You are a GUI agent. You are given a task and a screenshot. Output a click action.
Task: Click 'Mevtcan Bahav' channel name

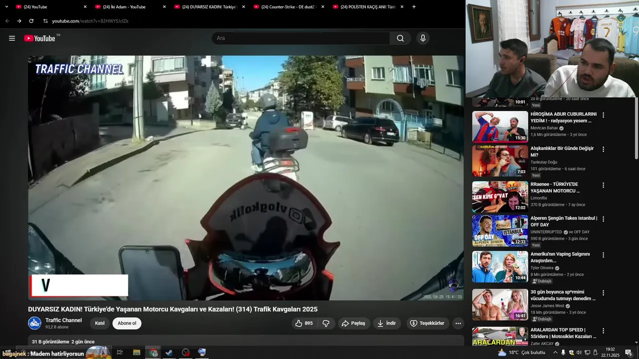click(x=544, y=128)
